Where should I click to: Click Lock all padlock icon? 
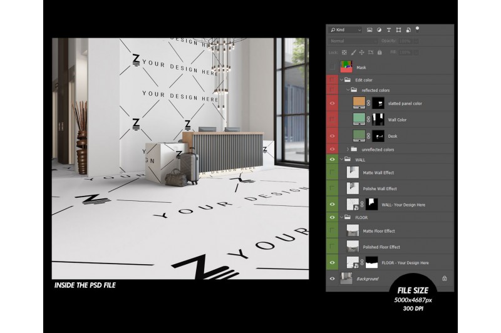pos(380,52)
